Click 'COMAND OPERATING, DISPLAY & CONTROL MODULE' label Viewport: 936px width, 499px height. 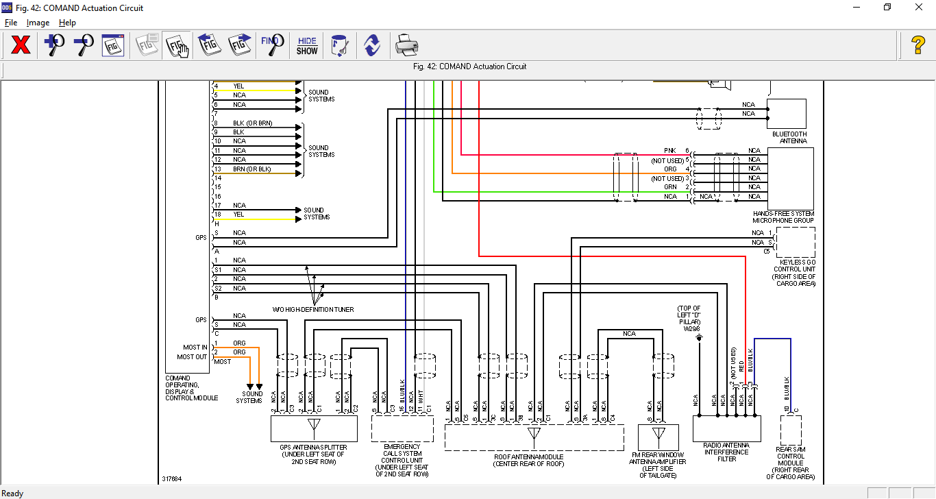192,388
